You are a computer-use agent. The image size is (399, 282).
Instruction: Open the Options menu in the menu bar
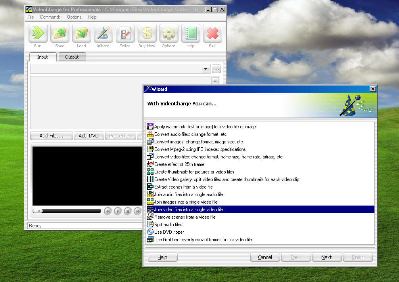[74, 17]
